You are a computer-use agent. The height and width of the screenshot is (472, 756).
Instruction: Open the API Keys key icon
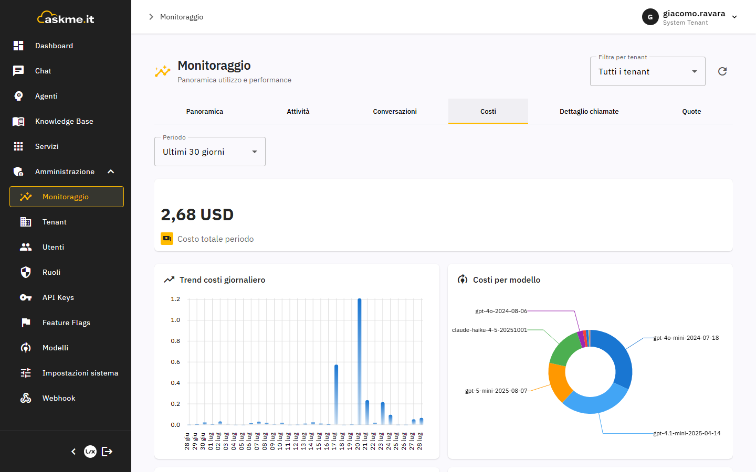[x=26, y=297]
